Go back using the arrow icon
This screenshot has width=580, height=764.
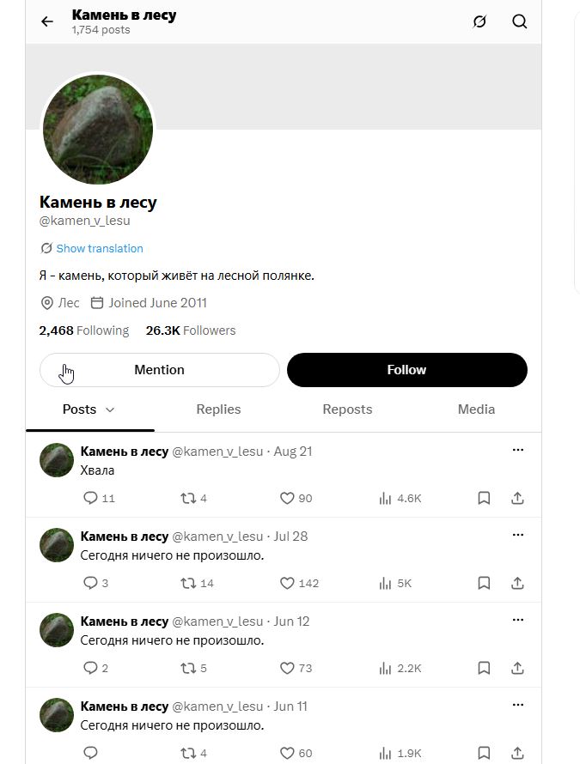point(47,21)
